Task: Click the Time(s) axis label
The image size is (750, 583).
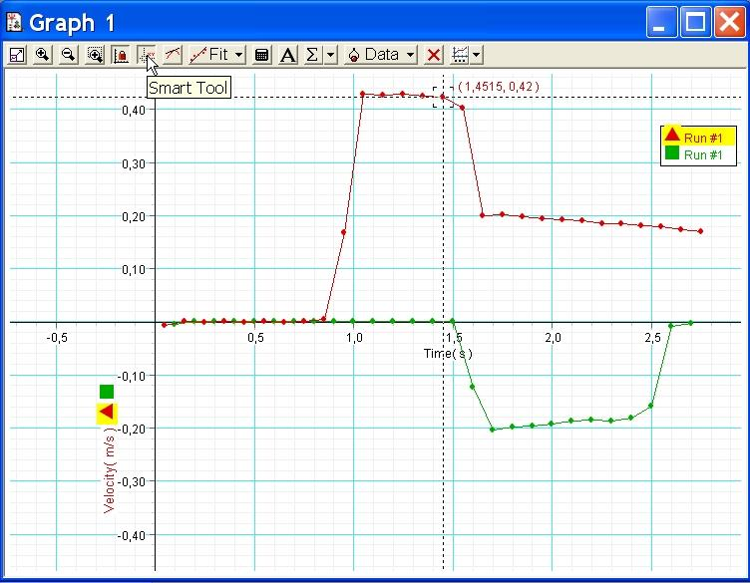Action: [448, 353]
